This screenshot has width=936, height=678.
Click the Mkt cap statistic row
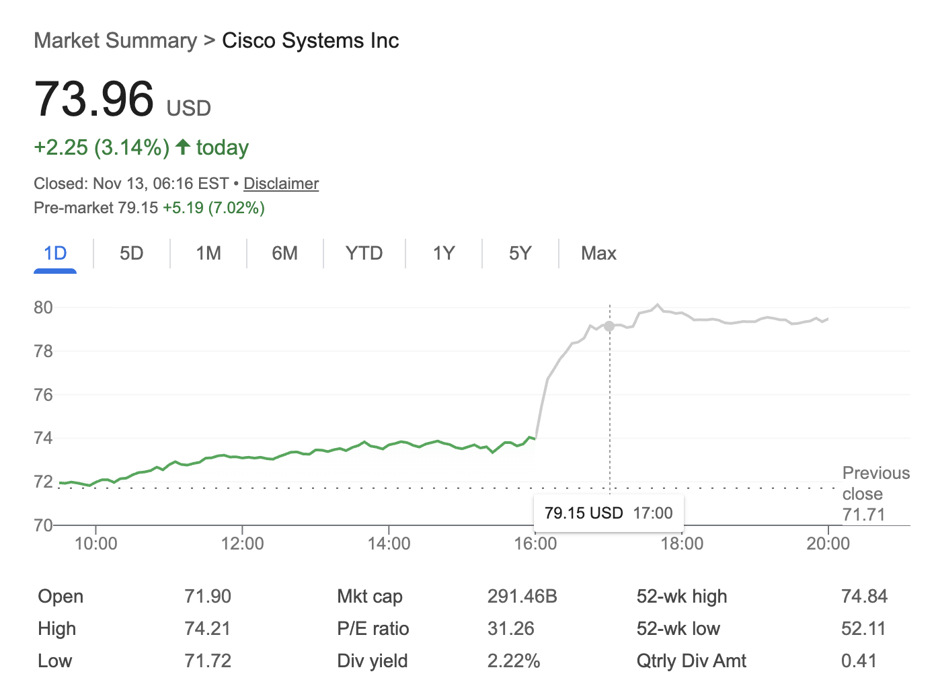pos(369,596)
